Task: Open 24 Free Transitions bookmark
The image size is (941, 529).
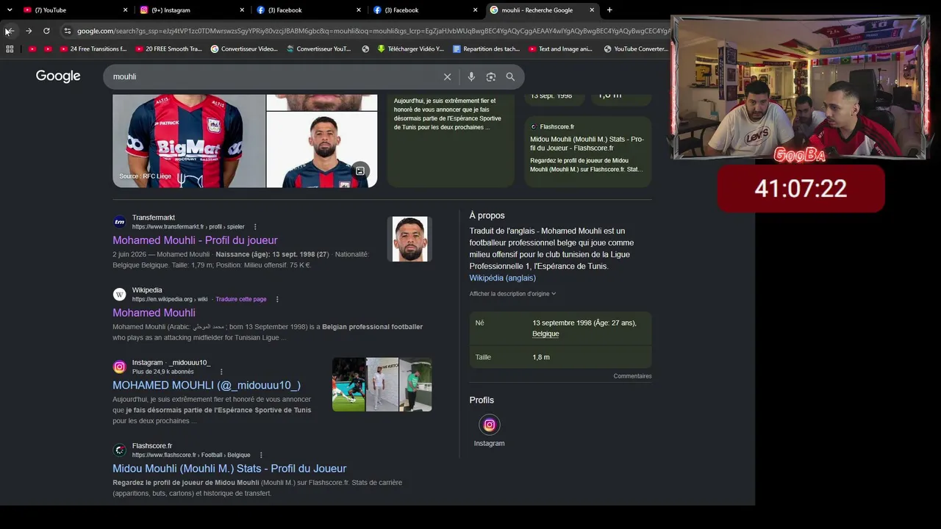Action: [x=93, y=49]
